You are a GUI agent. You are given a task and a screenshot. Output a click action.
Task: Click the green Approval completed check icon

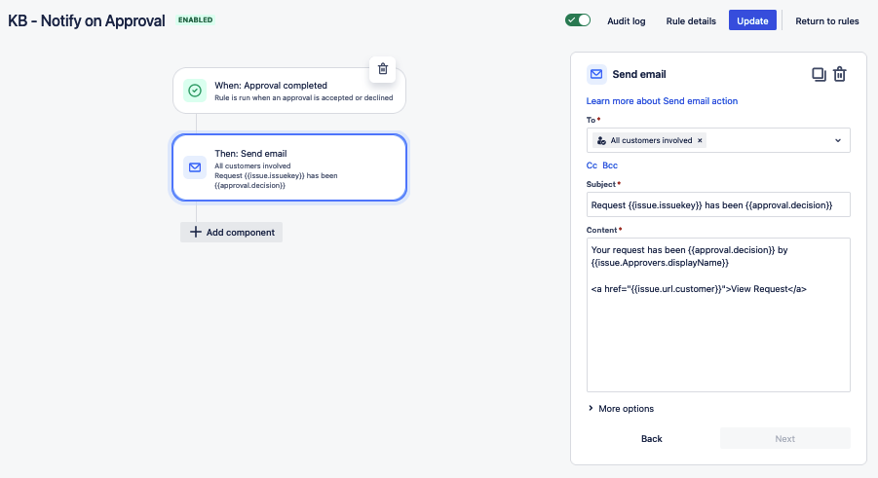tap(194, 91)
